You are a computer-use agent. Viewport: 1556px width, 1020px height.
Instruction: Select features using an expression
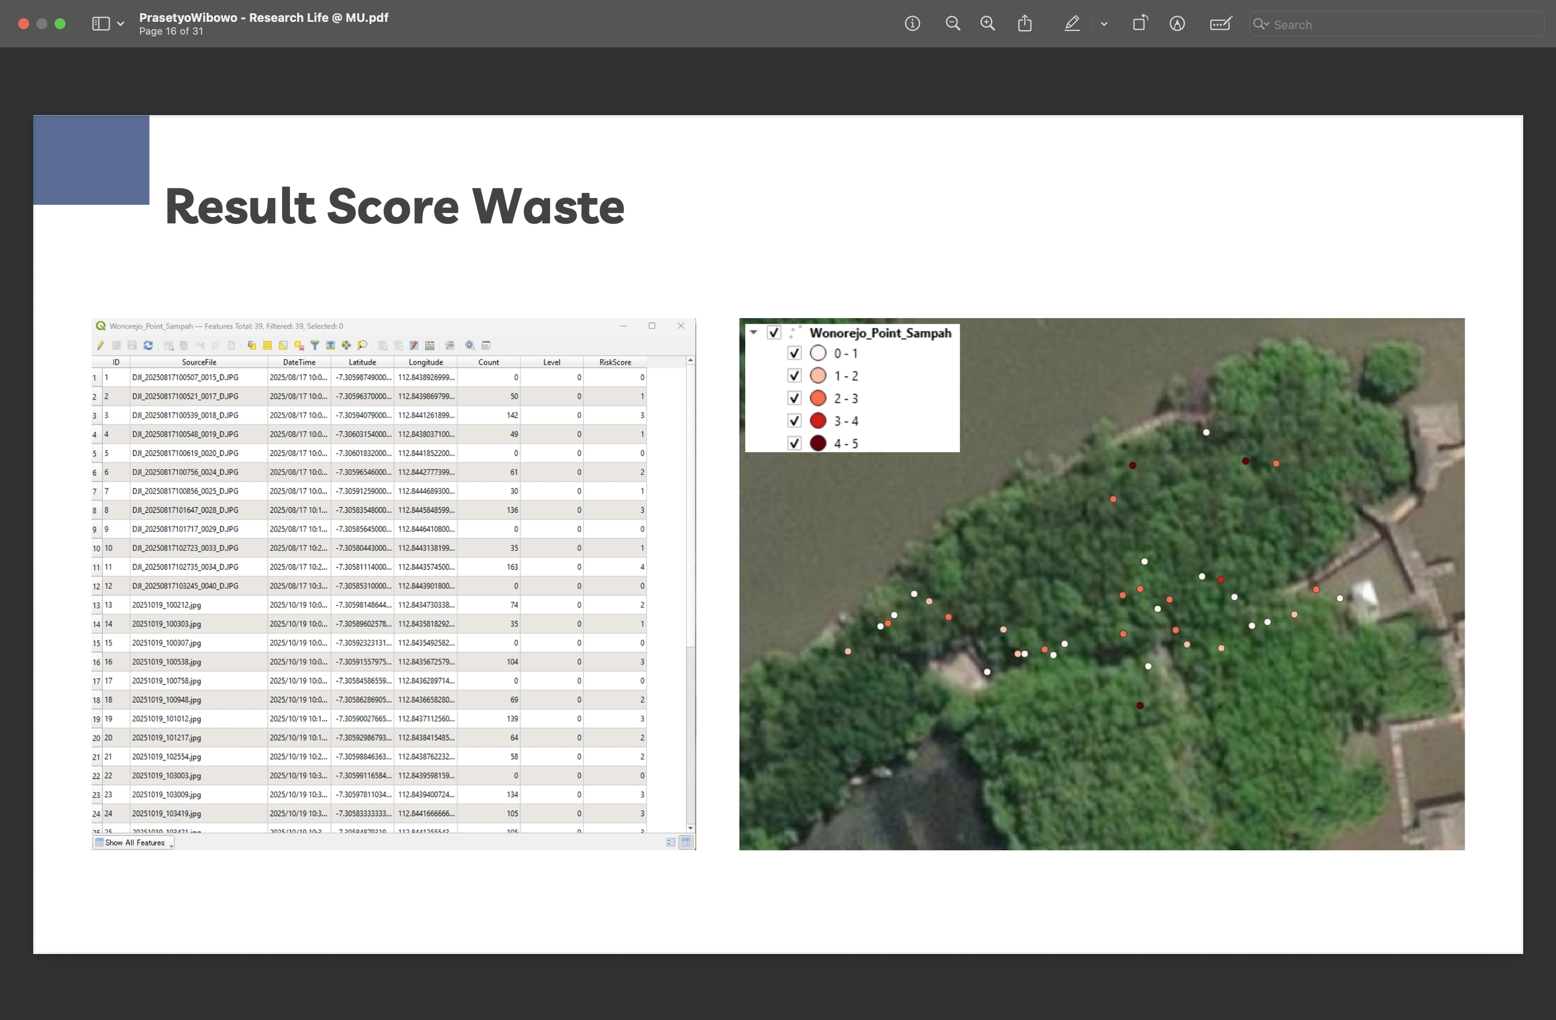(251, 345)
